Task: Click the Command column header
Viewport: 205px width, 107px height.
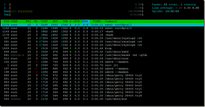Action: [111, 21]
